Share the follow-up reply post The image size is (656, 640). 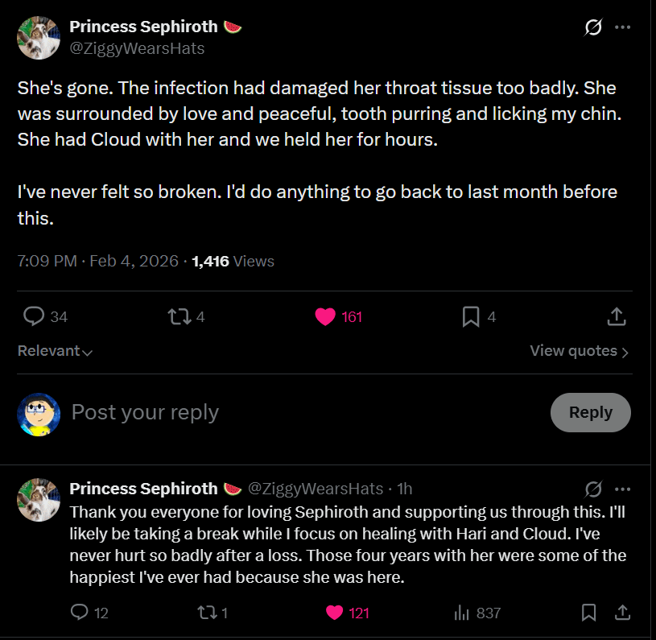click(622, 613)
